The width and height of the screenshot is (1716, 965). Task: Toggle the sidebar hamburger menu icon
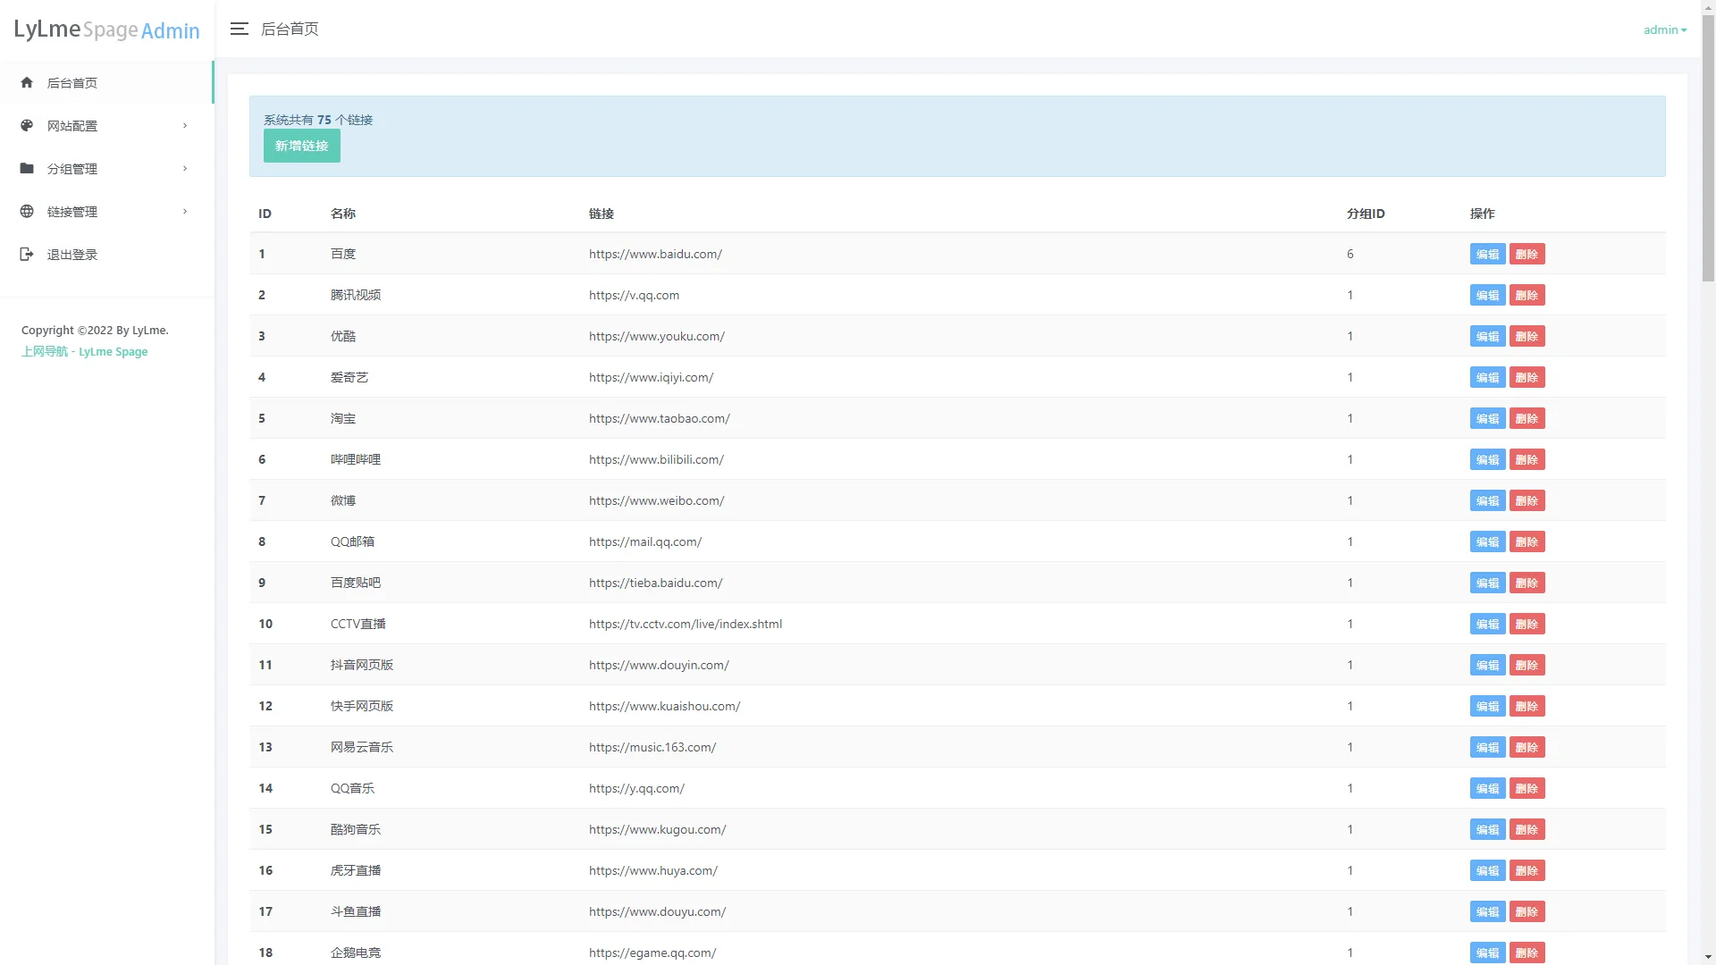[x=239, y=29]
